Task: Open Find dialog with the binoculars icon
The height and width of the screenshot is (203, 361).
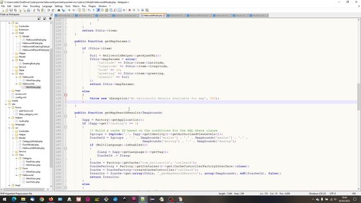Action: [59, 10]
